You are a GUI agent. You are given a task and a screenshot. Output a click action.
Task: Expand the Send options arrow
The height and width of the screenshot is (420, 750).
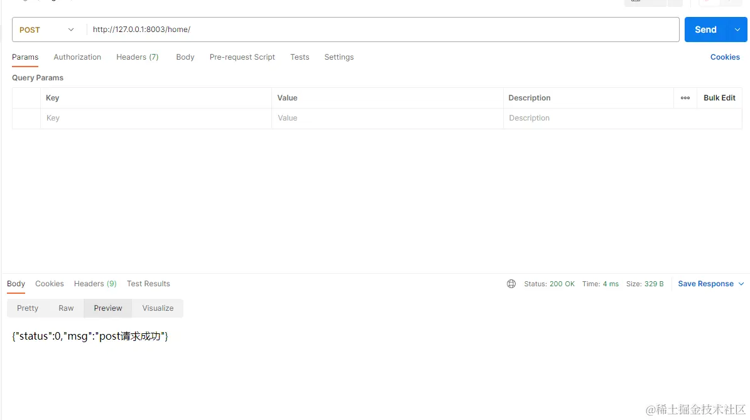[x=737, y=30]
